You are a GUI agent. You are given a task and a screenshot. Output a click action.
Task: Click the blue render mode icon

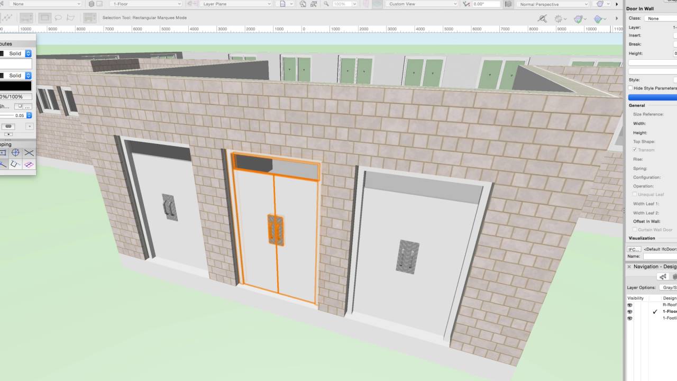coord(599,19)
